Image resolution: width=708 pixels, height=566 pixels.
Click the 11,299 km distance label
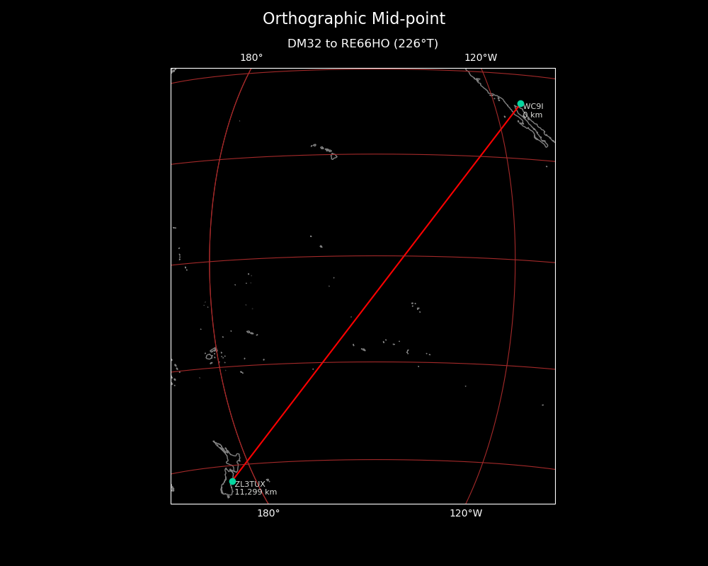tap(256, 492)
